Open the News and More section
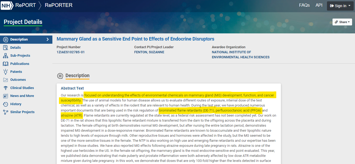Screen dimensions: 355x164 [22, 96]
